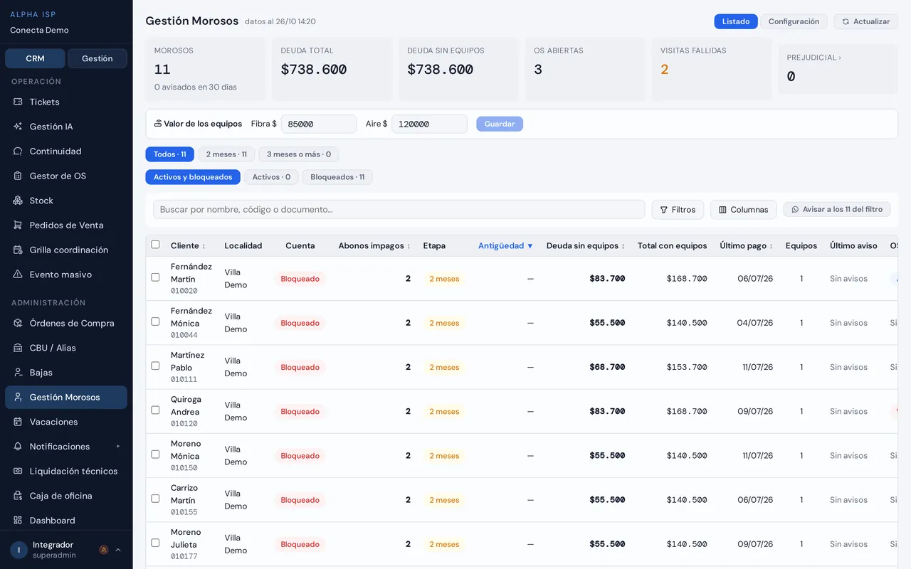Select the 2 meses · 11 filter tab
The height and width of the screenshot is (569, 911).
pos(226,154)
